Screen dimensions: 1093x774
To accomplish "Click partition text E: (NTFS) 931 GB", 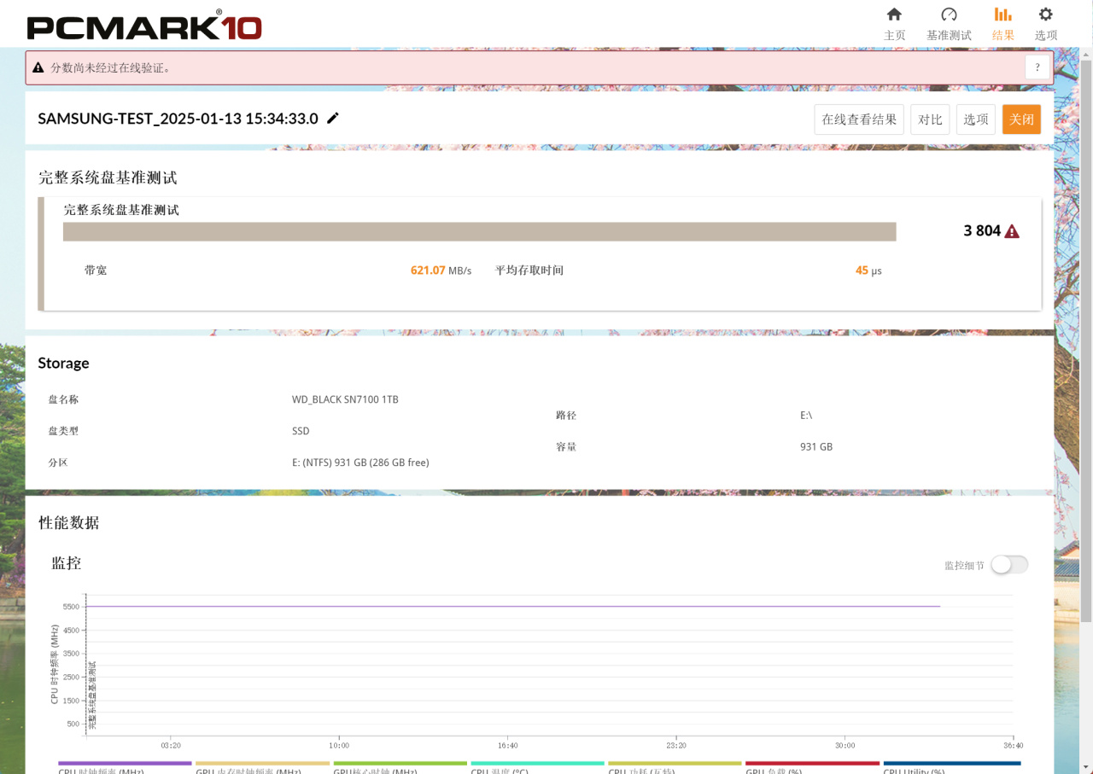I will pyautogui.click(x=360, y=463).
